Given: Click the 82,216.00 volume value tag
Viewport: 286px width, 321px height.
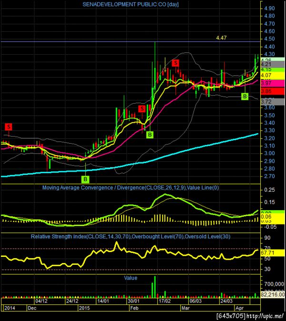Looking at the screenshot, I should pos(273,294).
